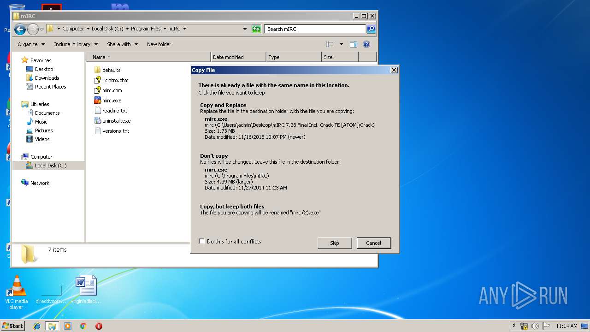Click the Start button

coord(12,326)
